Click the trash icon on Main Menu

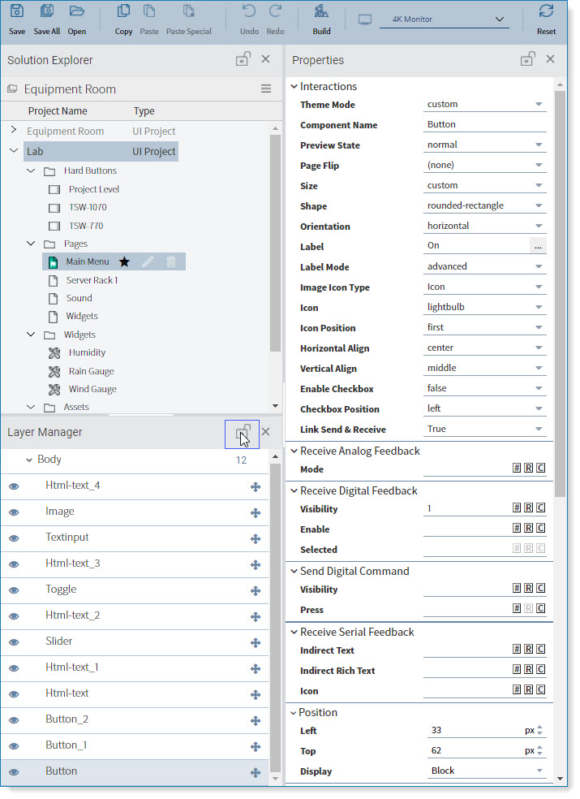(x=171, y=262)
